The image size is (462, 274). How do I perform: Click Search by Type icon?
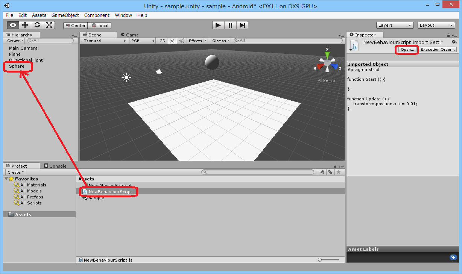coord(322,172)
